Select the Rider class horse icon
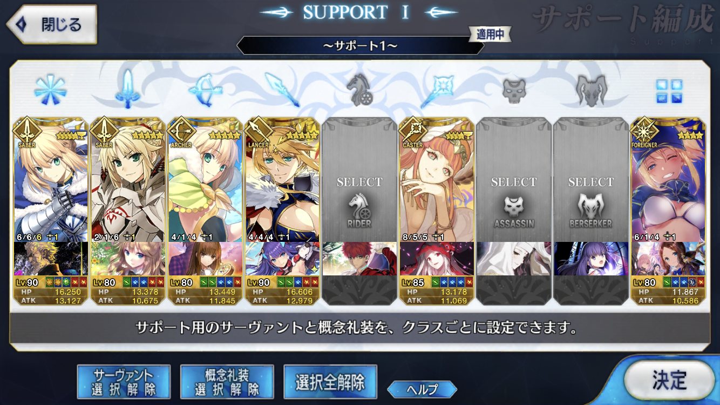Viewport: 720px width, 405px height. tap(359, 90)
